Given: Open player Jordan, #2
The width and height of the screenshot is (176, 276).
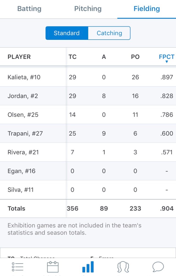Looking at the screenshot, I should click(x=23, y=96).
